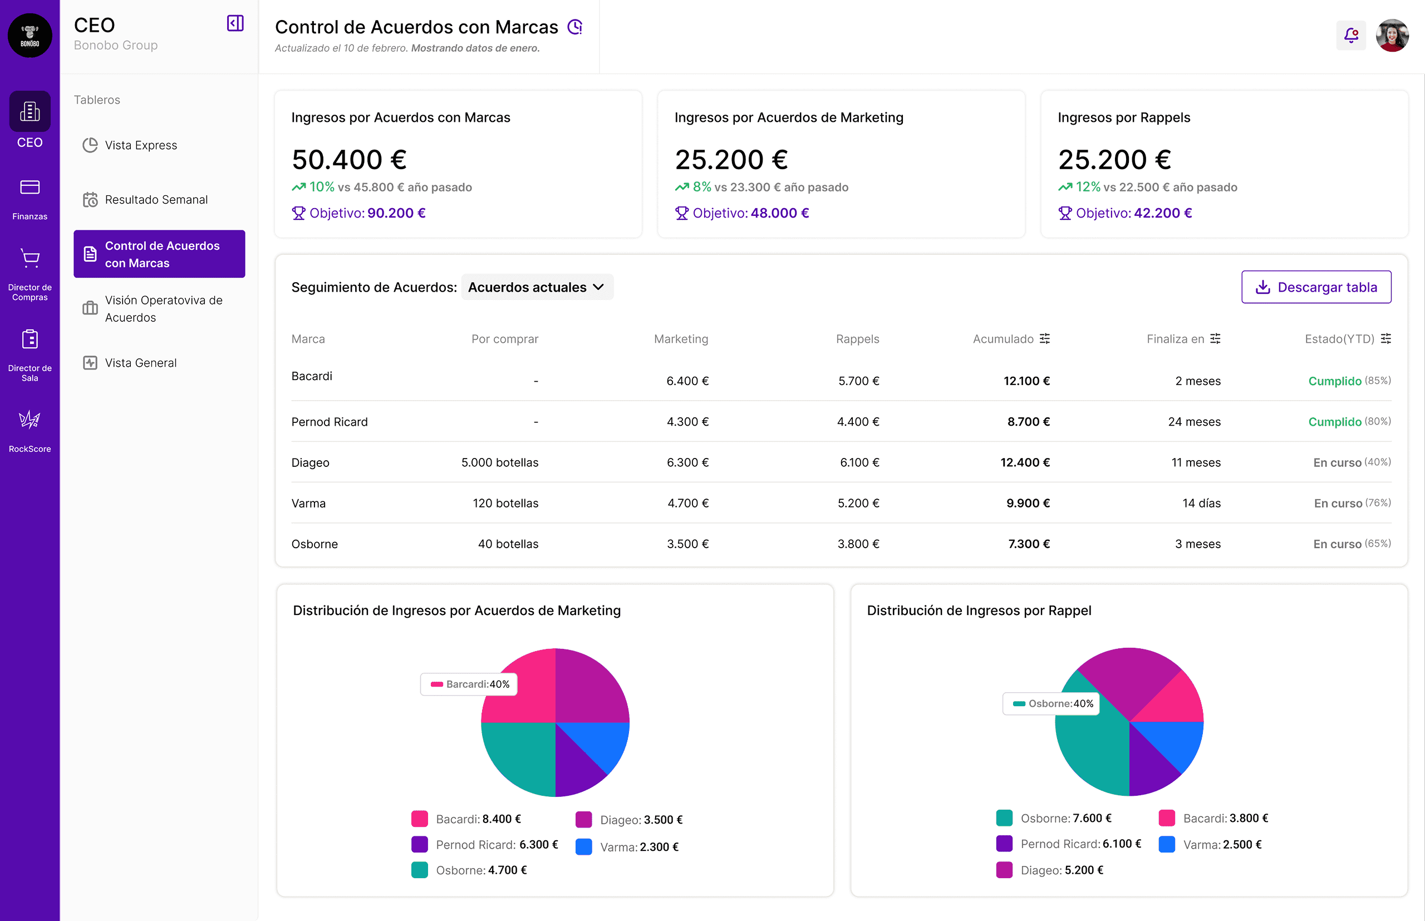Open Vista Express dashboard
Screen dimensions: 1425x921
click(x=159, y=145)
